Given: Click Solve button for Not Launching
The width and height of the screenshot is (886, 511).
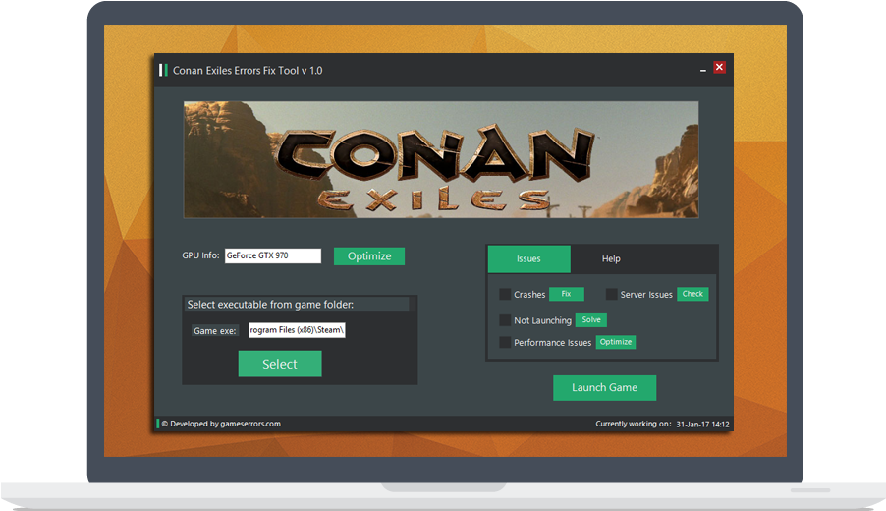Looking at the screenshot, I should (x=591, y=320).
